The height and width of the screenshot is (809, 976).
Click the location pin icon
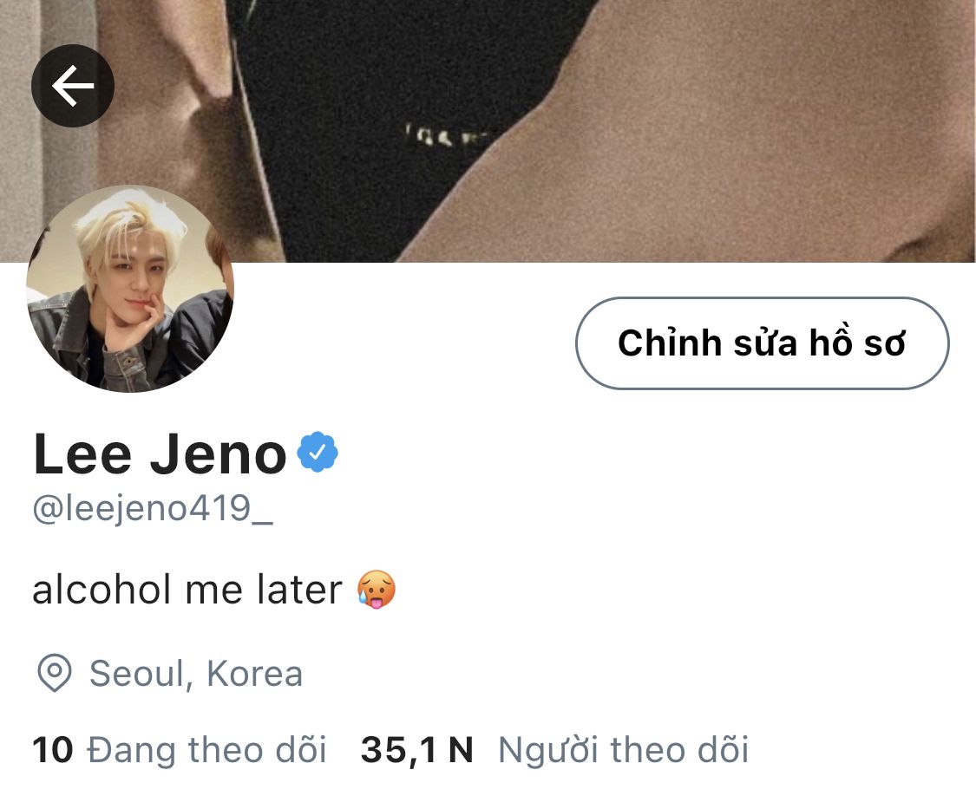55,674
